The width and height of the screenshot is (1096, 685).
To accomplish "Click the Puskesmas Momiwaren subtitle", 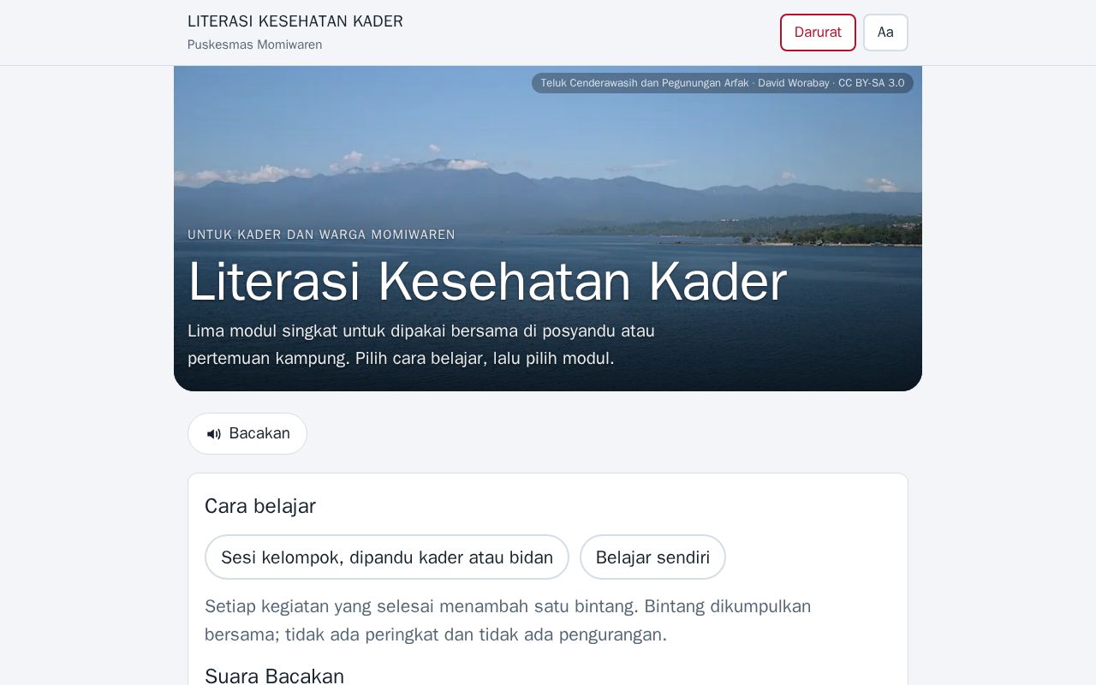I will coord(255,45).
